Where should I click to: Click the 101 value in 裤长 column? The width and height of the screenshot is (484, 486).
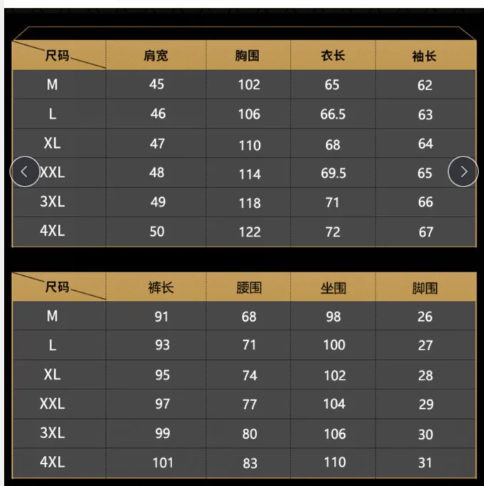162,462
